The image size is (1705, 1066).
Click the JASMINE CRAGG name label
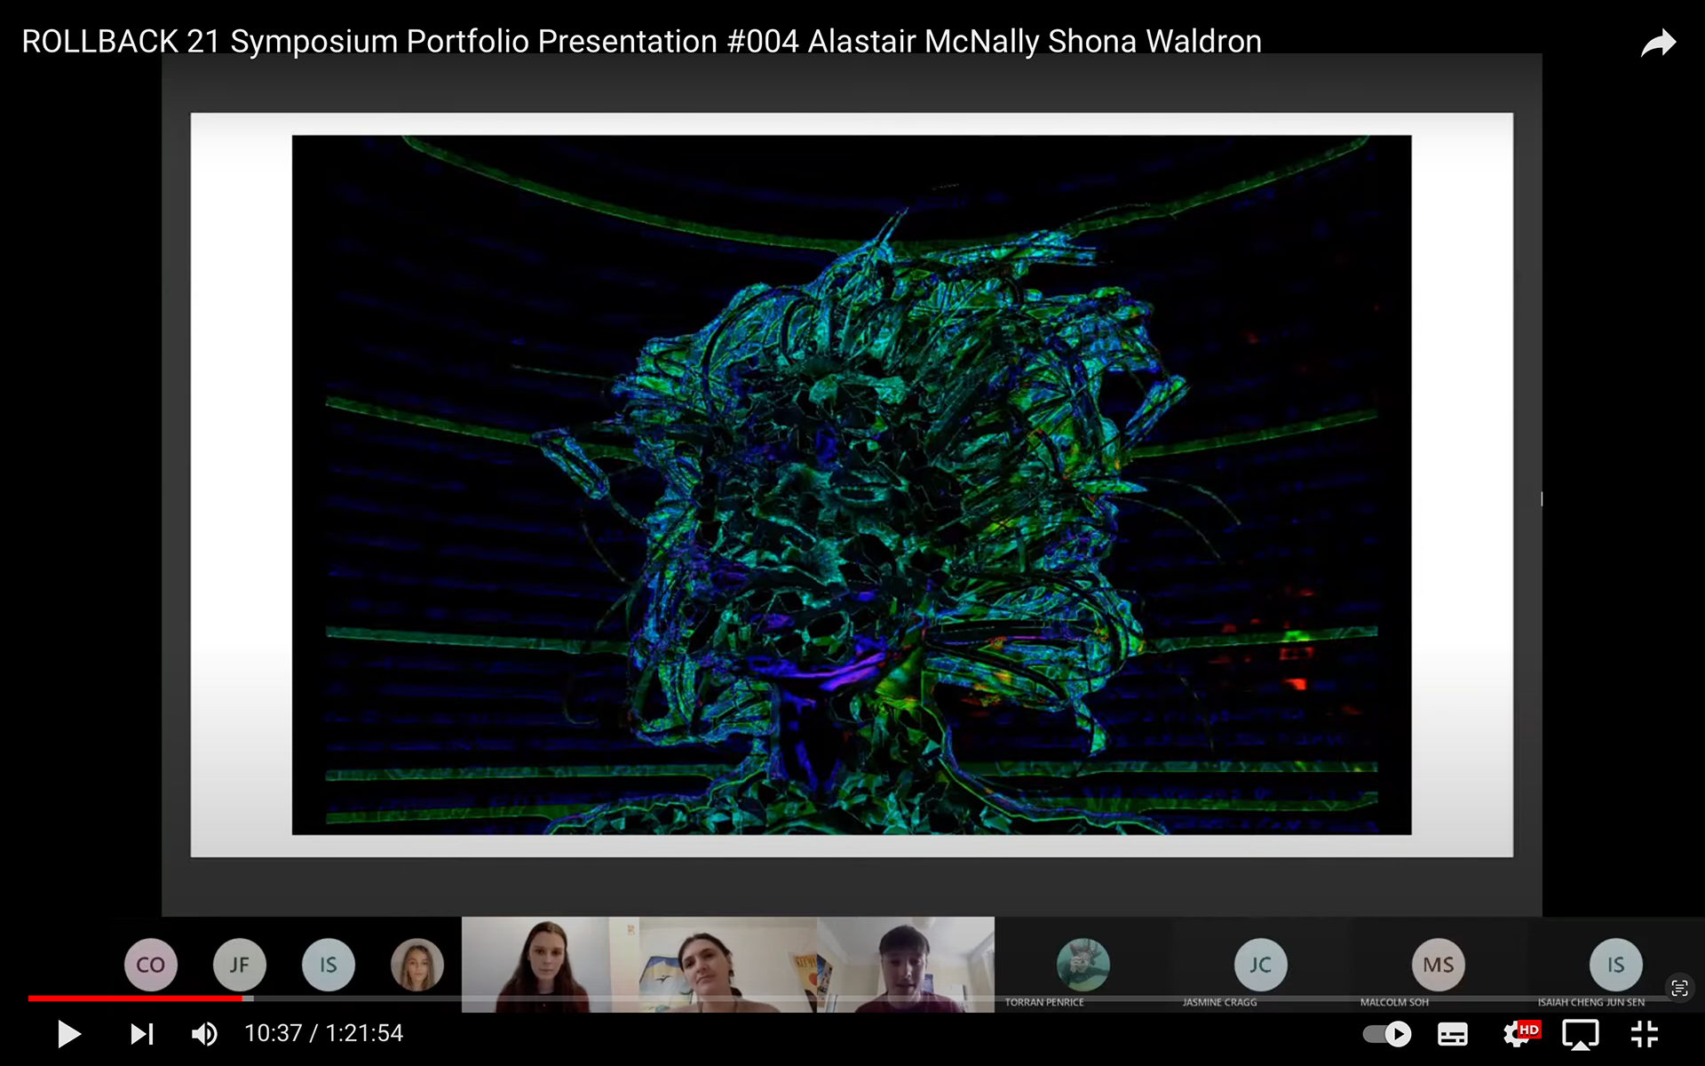(1219, 1002)
